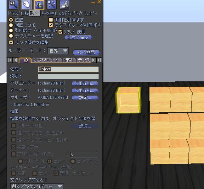Select the Edit cursor tool
The width and height of the screenshot is (204, 189).
click(39, 5)
